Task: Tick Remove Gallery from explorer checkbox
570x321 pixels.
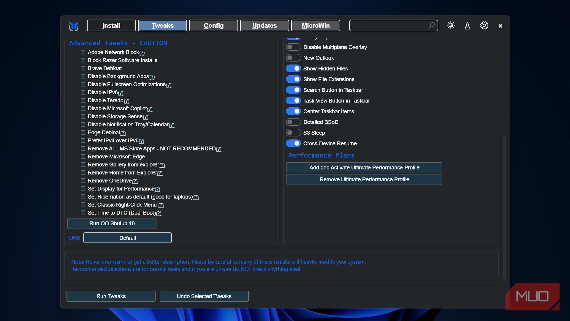Action: pyautogui.click(x=83, y=165)
